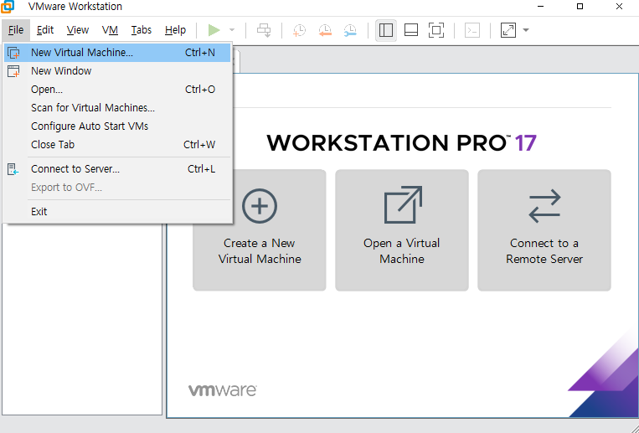Choose New Window from File menu
639x433 pixels.
click(117, 71)
